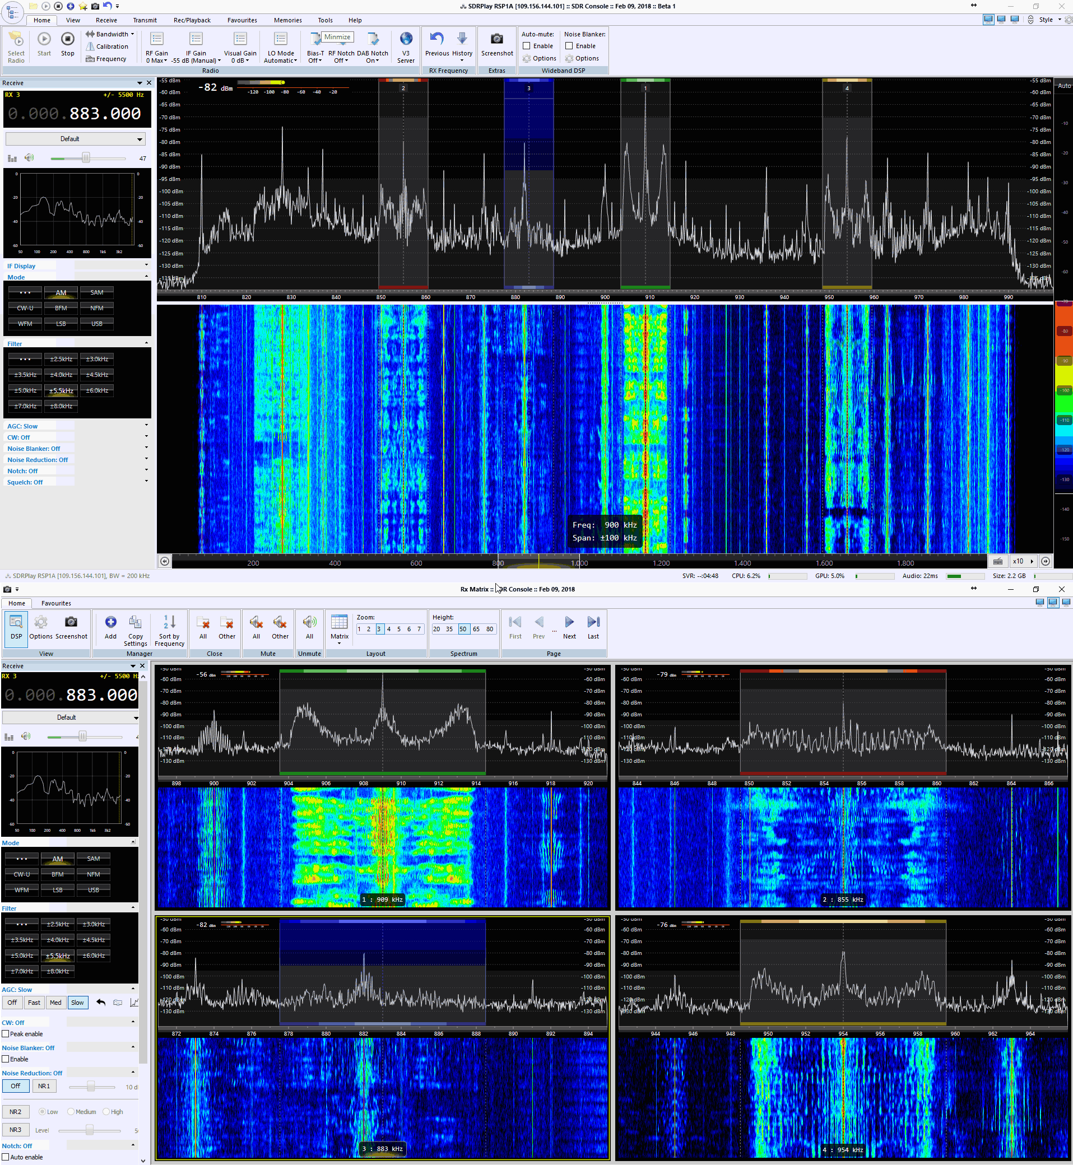Screen dimensions: 1073x1165
Task: Click the Screenshot camera in top ribbon
Action: click(x=496, y=39)
